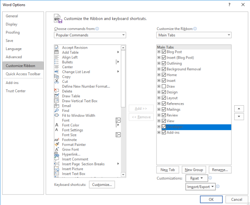Click the Insert Text Box icon
250x205 pixels.
[x=56, y=173]
